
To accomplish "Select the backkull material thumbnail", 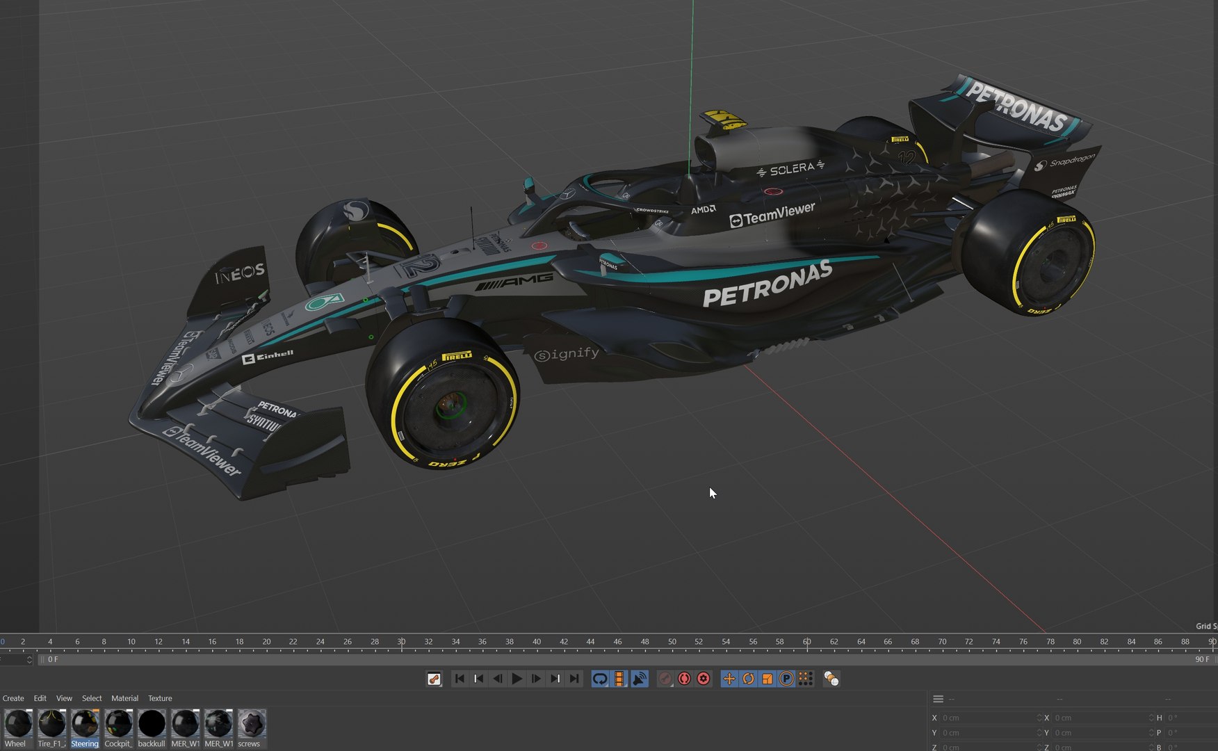I will click(x=152, y=723).
